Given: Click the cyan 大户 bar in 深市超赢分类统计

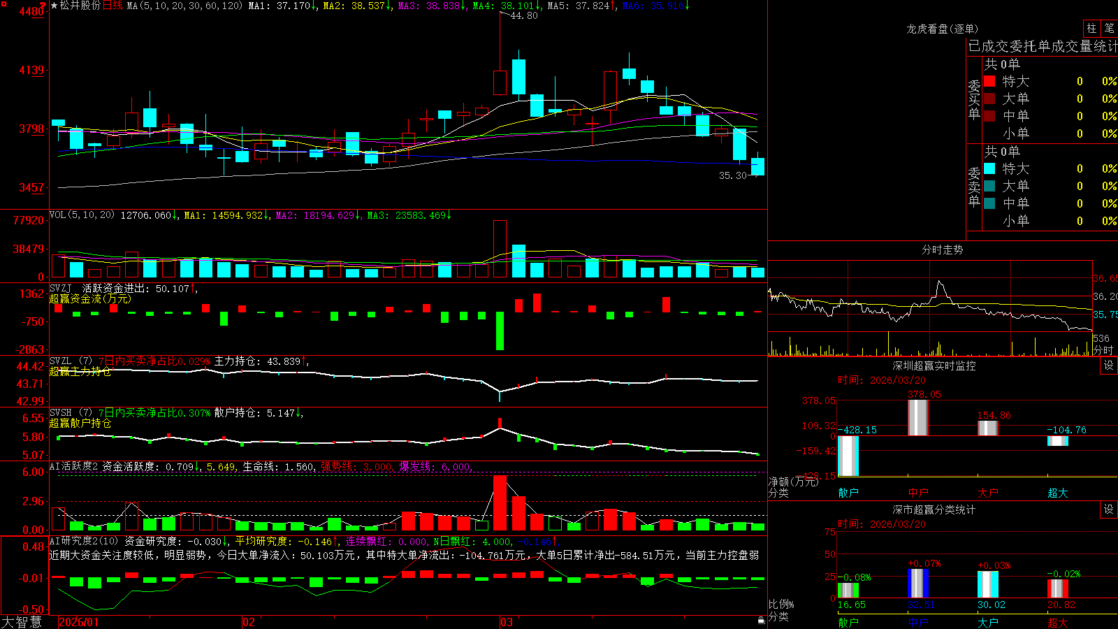Looking at the screenshot, I should click(988, 585).
